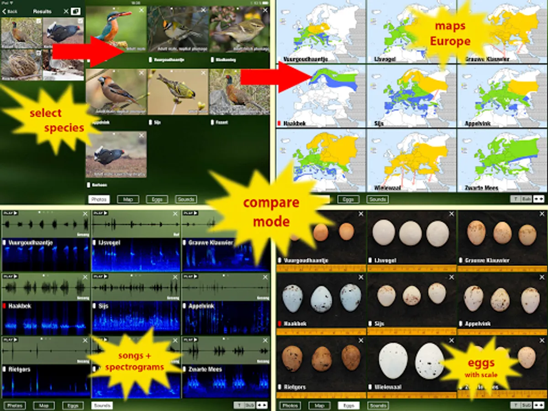Switch to Map tab in photos panel
Image resolution: width=548 pixels, height=411 pixels.
[x=128, y=199]
